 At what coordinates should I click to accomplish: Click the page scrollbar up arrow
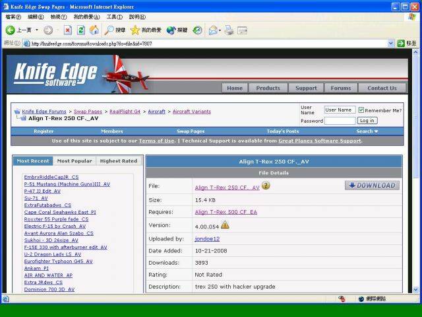pos(415,52)
